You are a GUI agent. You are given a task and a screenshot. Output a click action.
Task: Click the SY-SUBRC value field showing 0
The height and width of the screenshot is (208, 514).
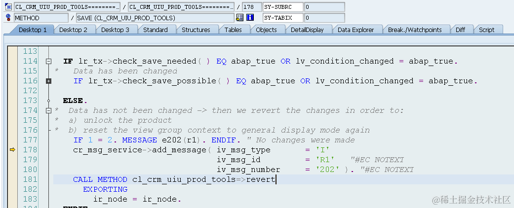(x=324, y=7)
